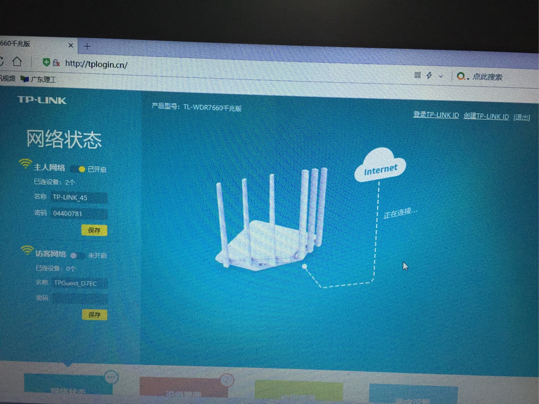539x404 pixels.
Task: Click the Internet cloud icon
Action: 380,165
